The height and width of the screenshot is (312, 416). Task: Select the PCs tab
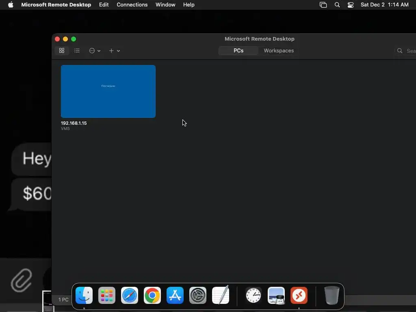point(238,51)
